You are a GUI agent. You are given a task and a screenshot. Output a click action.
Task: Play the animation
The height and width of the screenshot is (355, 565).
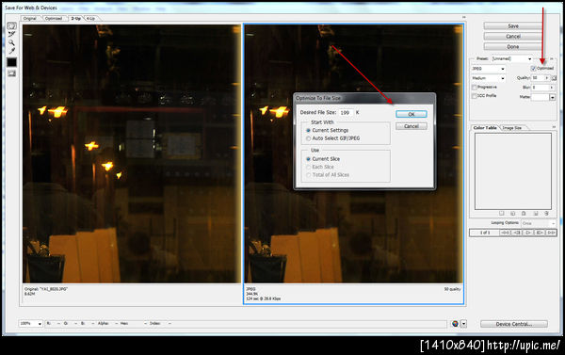528,233
